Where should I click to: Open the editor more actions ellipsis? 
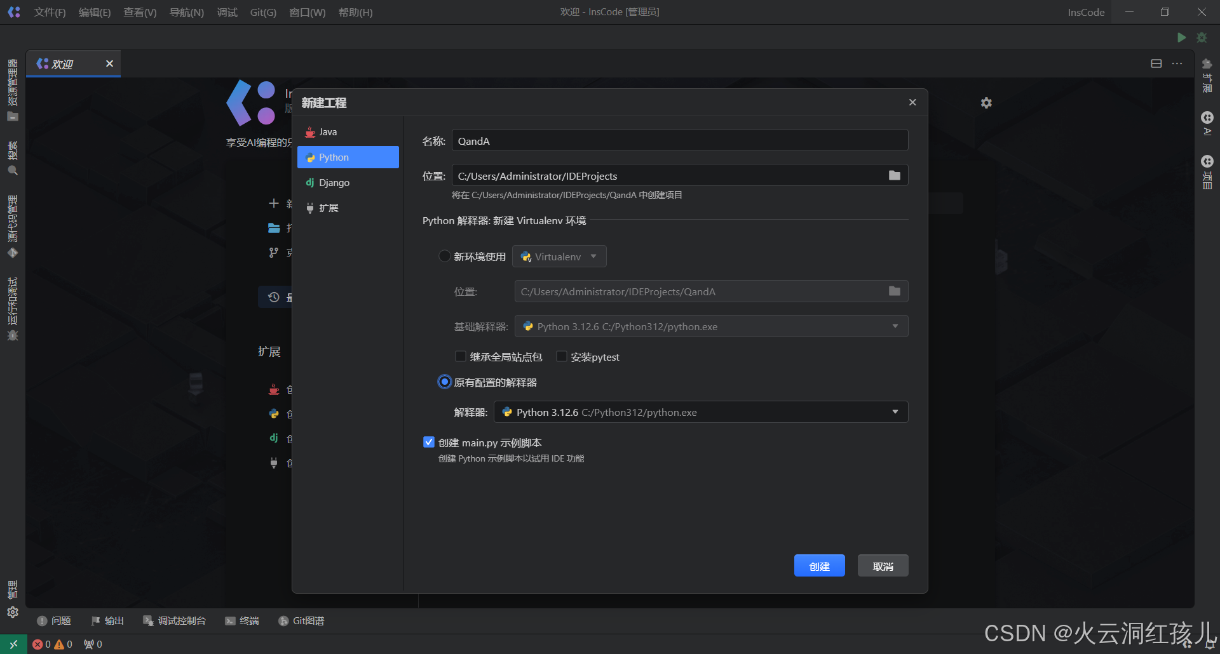point(1177,63)
